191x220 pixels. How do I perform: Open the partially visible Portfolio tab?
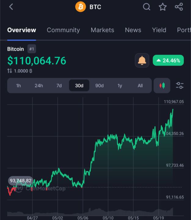point(184,30)
